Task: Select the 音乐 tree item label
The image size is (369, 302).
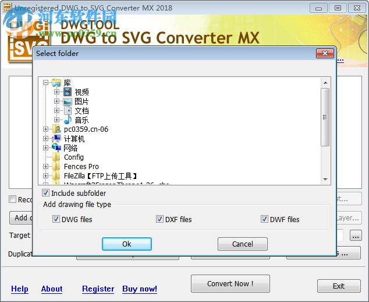Action: pos(81,120)
